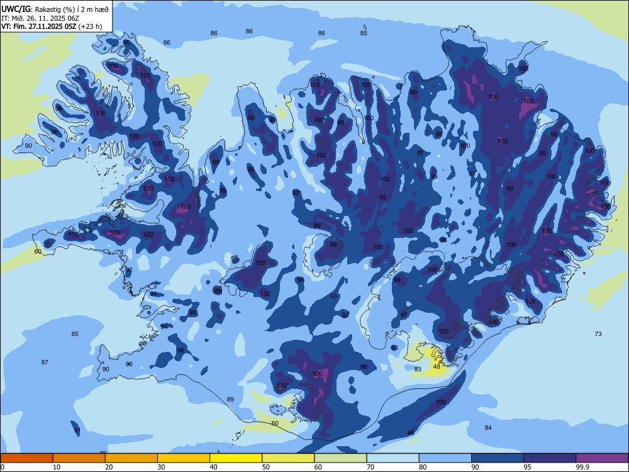Click the amber 30–40 legend swatch
Screen dimensions: 629x472
pos(184,458)
